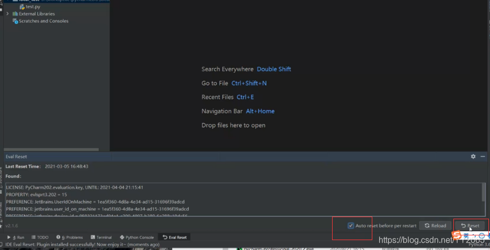Screen dimensions: 490x250
Task: Select the Eval Reset tab
Action: coord(174,237)
